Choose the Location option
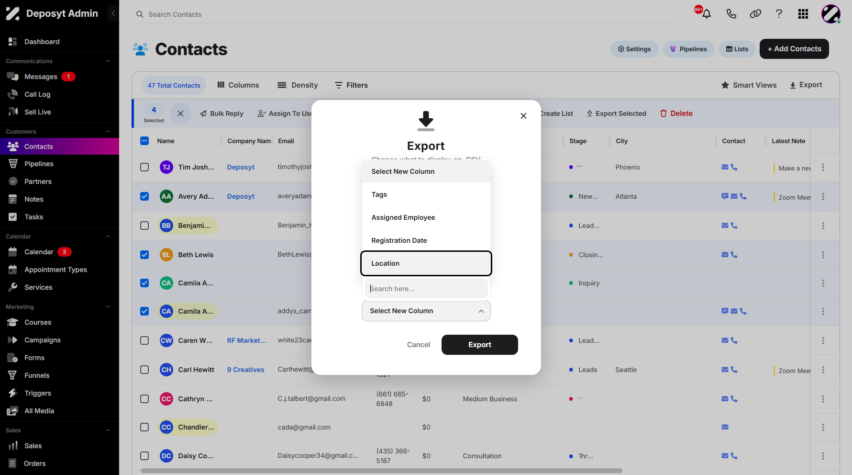Viewport: 852px width, 475px height. point(426,263)
